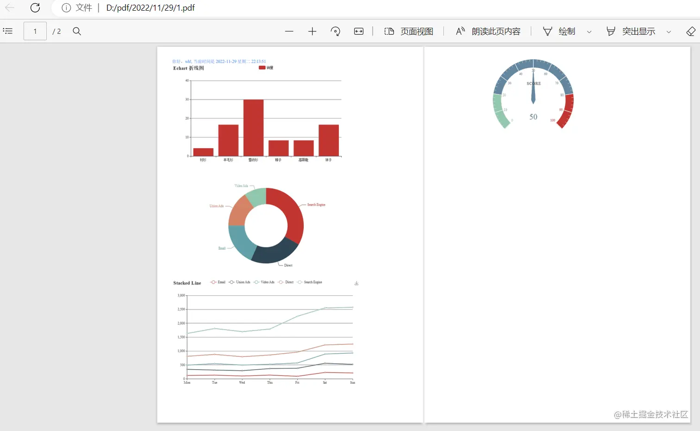Click the Union Ads legend entry in Stacked Line

click(239, 282)
